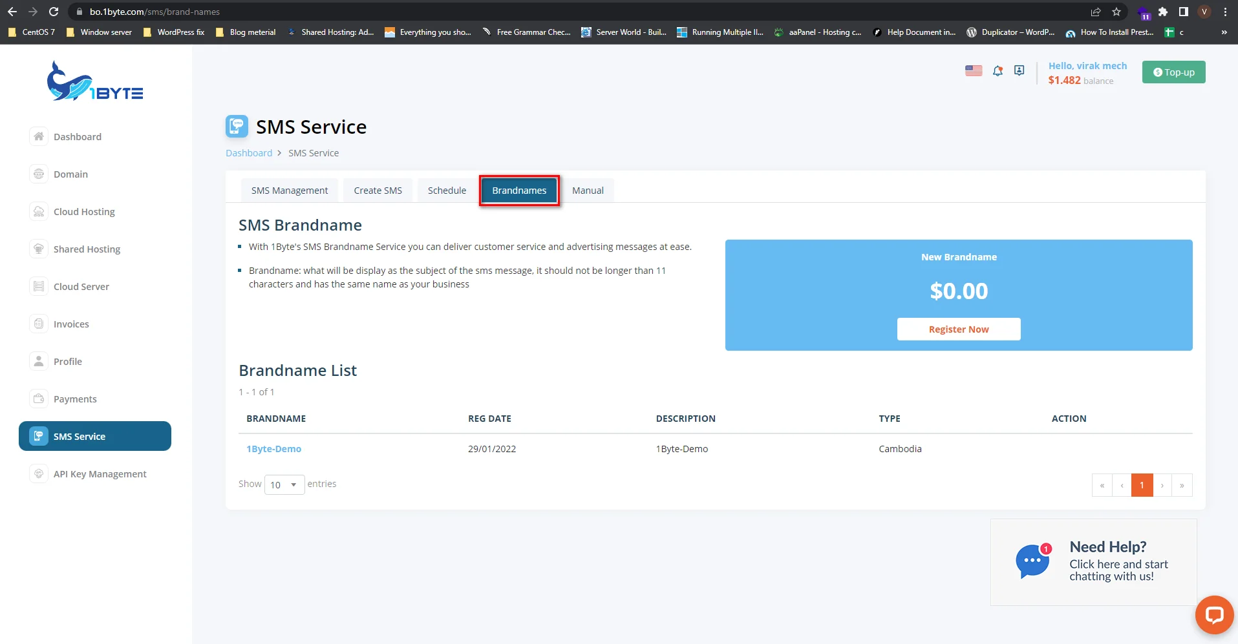This screenshot has height=644, width=1238.
Task: Click previous page ‹ pagination button
Action: (x=1122, y=485)
